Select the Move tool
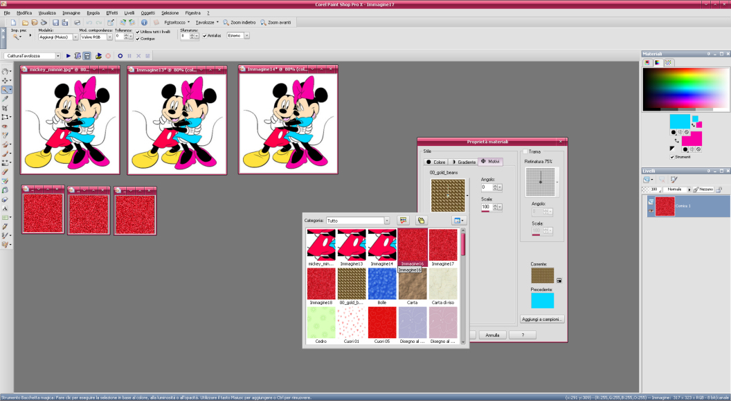This screenshot has height=401, width=731. (6, 81)
